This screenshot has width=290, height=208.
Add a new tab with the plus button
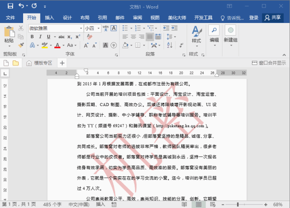click(62, 63)
